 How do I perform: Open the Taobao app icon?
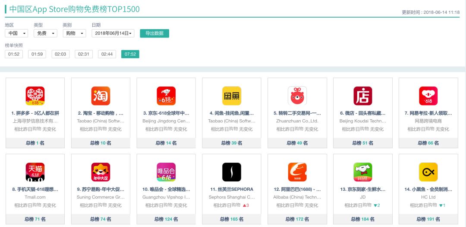tap(101, 96)
